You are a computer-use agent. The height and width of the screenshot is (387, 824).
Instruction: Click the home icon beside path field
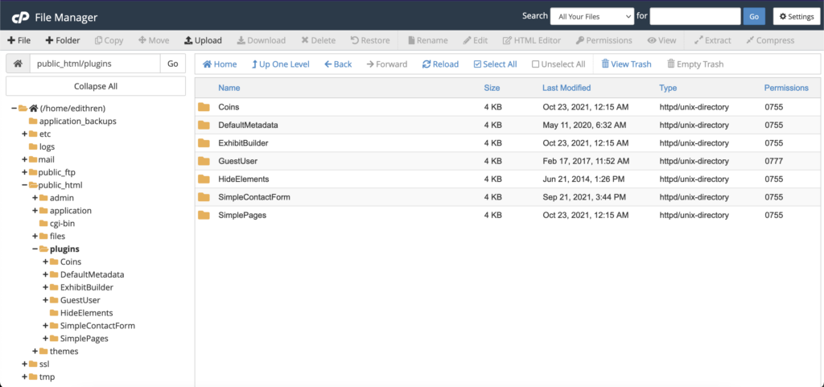[x=18, y=64]
